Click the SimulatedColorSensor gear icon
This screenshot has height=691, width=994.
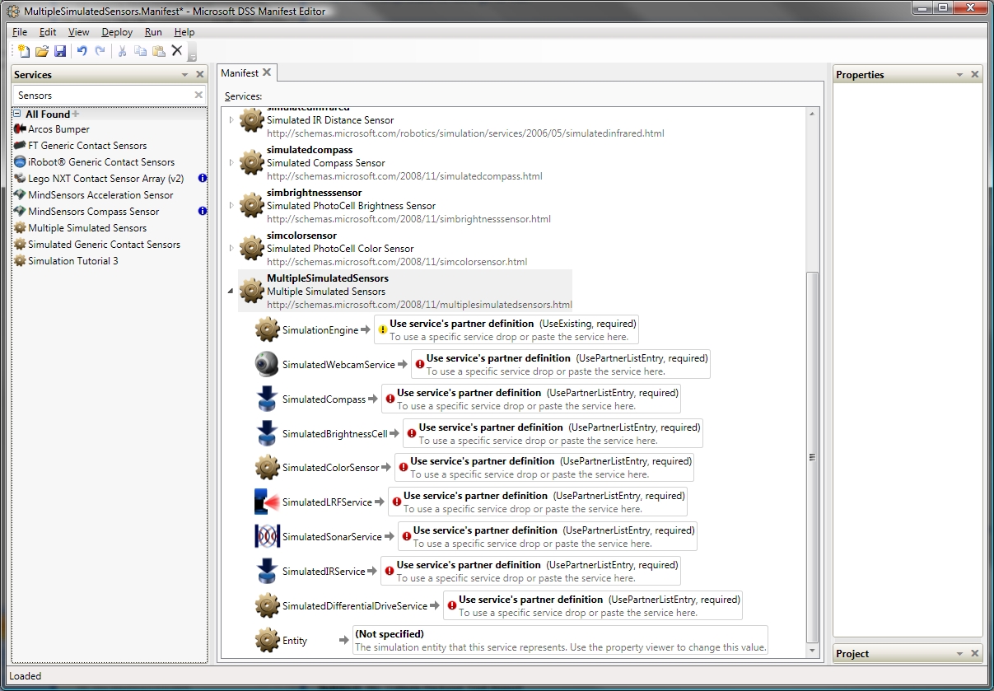pyautogui.click(x=267, y=467)
